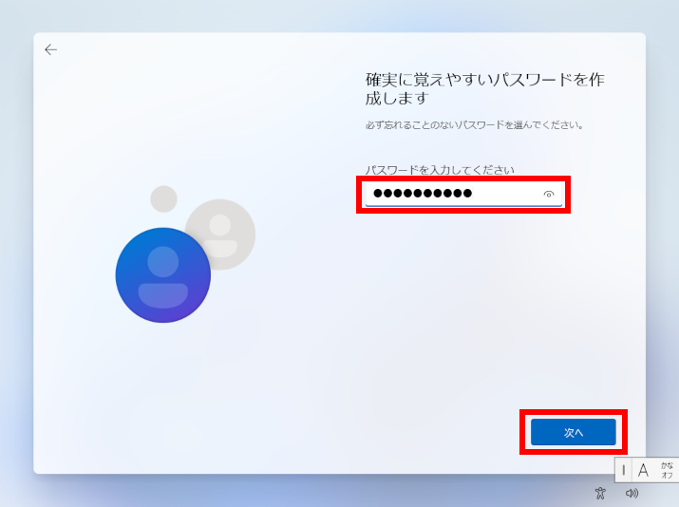Click the small gray circle above avatars
The height and width of the screenshot is (507, 679).
163,198
